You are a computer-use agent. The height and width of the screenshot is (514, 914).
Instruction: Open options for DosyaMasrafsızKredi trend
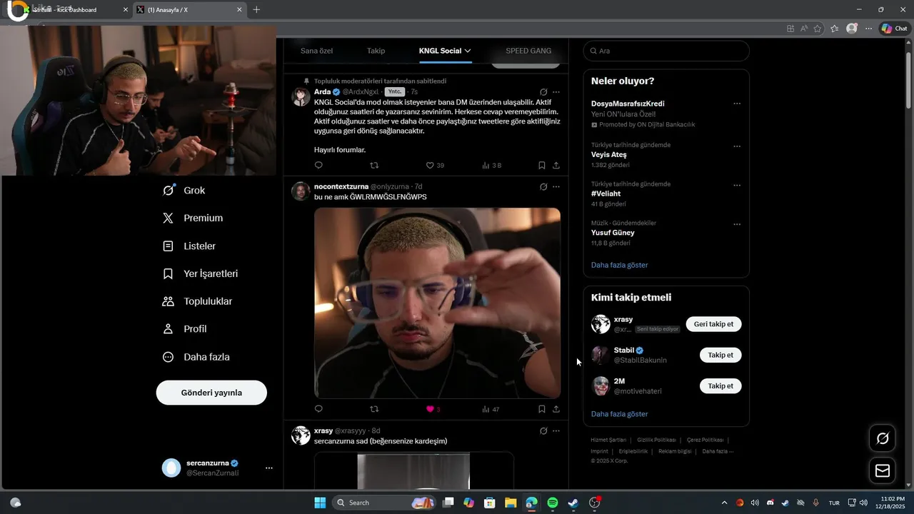[737, 104]
